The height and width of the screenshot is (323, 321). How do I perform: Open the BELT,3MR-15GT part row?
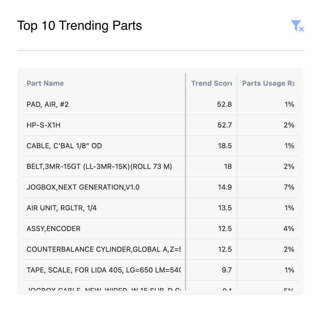(x=99, y=167)
